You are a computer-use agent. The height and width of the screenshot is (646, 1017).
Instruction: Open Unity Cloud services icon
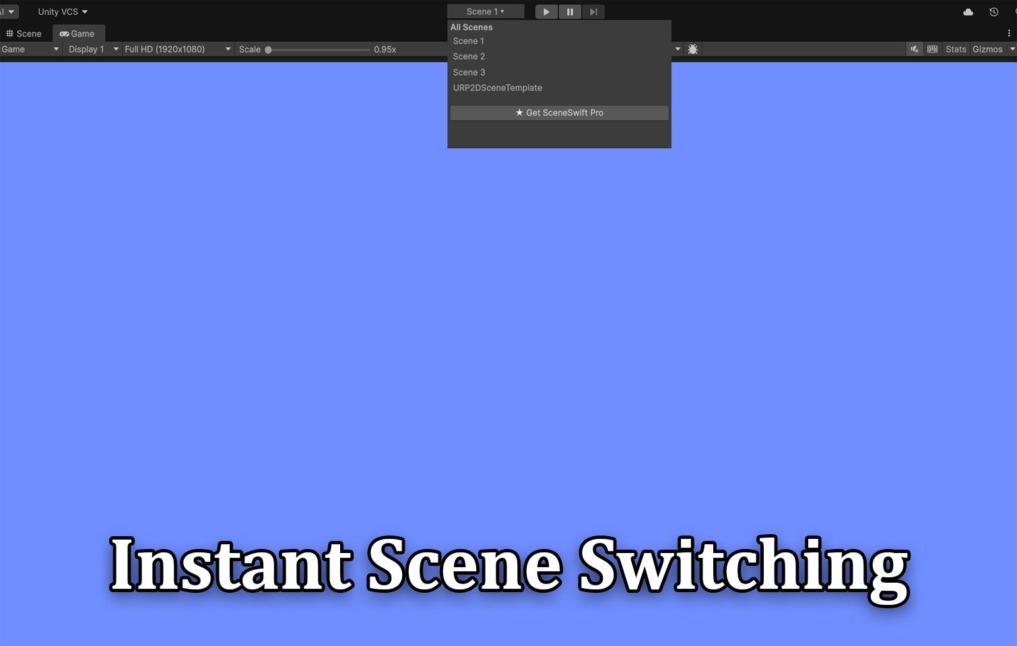tap(969, 12)
